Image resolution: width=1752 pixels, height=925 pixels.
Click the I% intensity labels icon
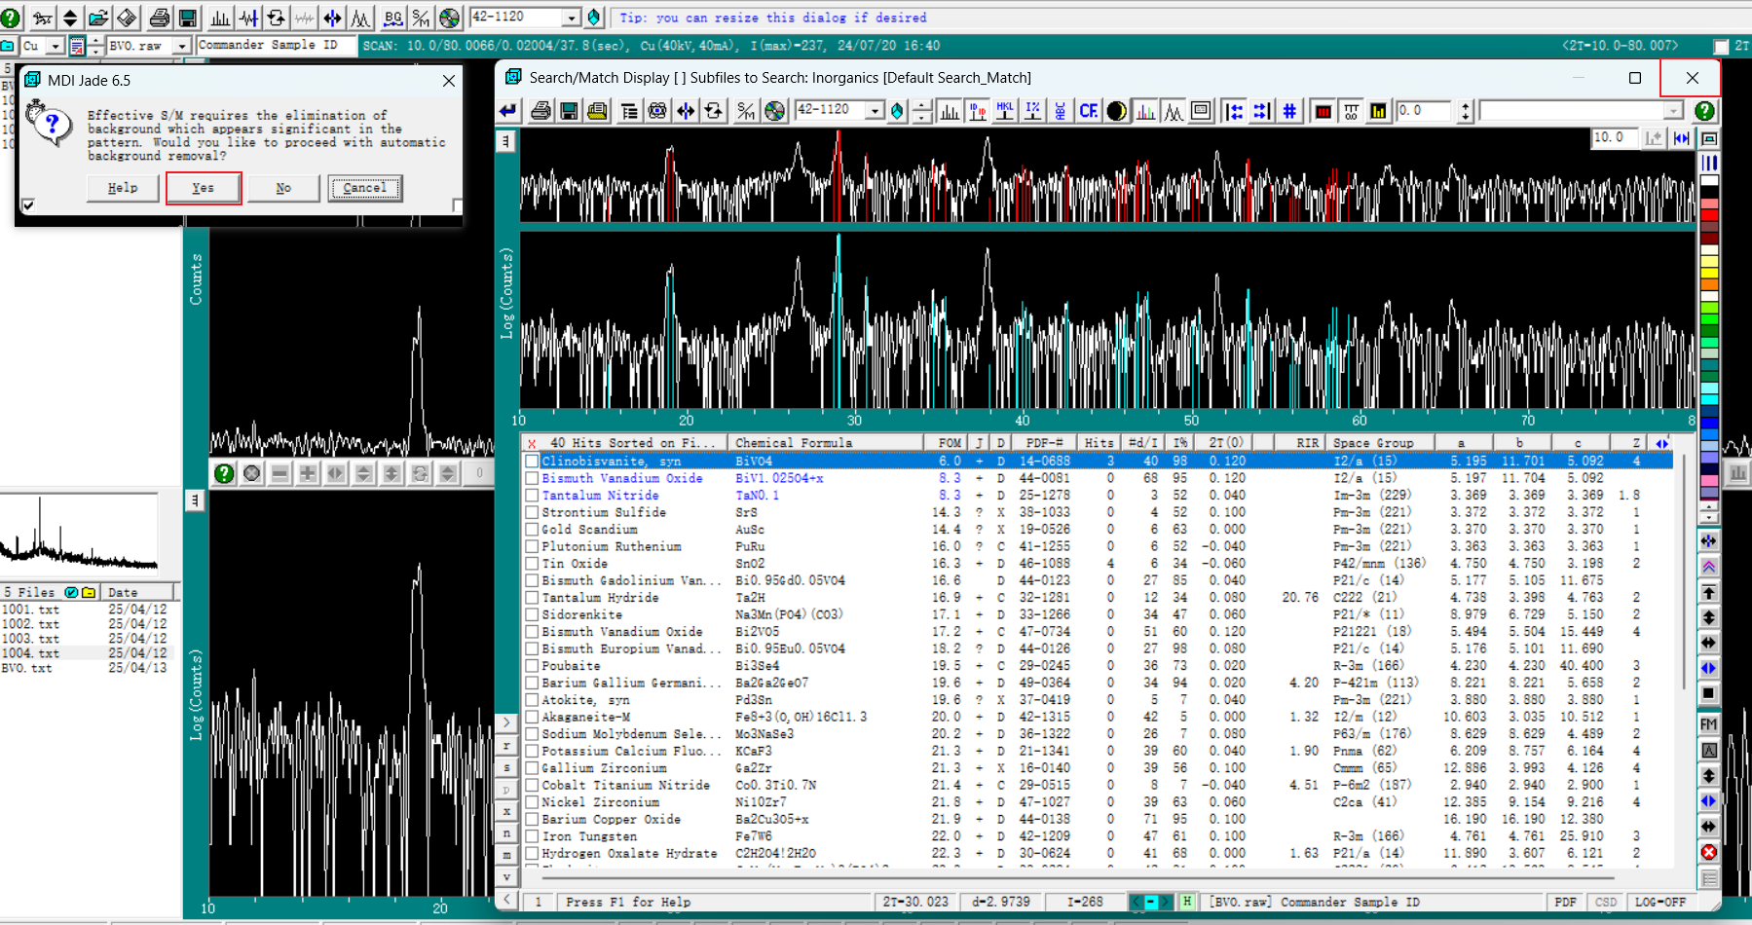click(x=1033, y=111)
